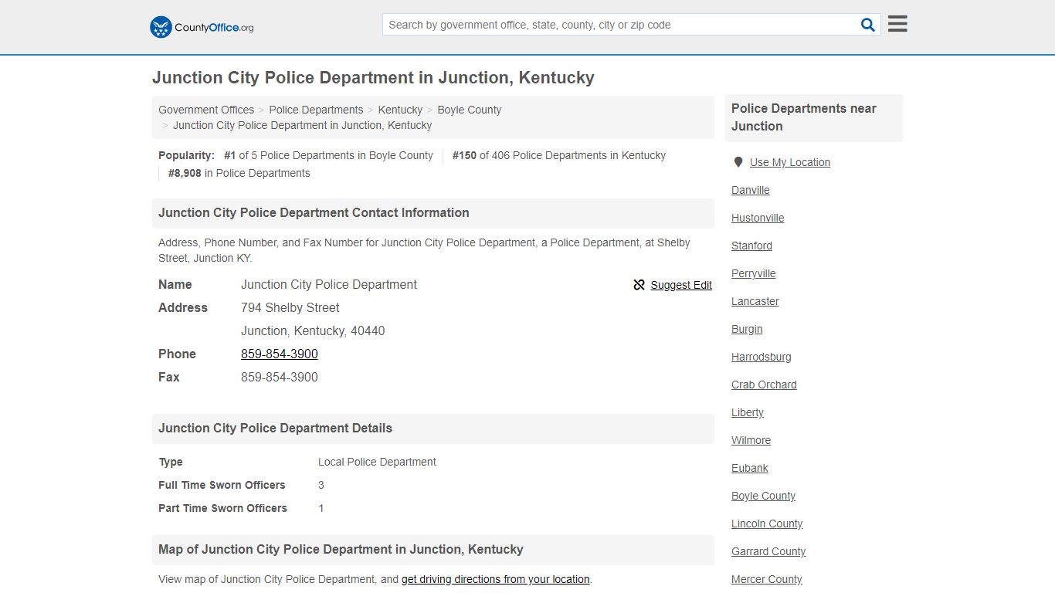Open the Hustonville link

tap(758, 218)
